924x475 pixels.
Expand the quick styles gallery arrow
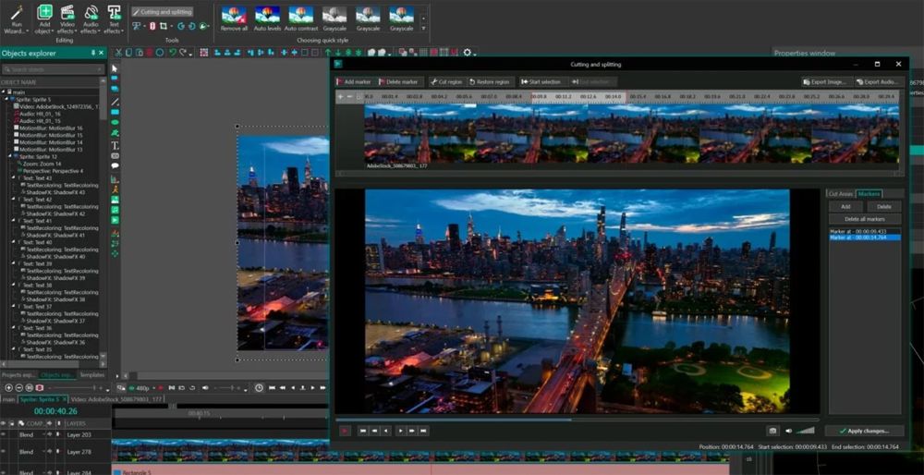coord(423,28)
